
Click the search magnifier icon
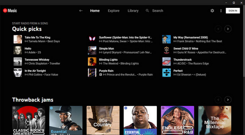click(147, 11)
